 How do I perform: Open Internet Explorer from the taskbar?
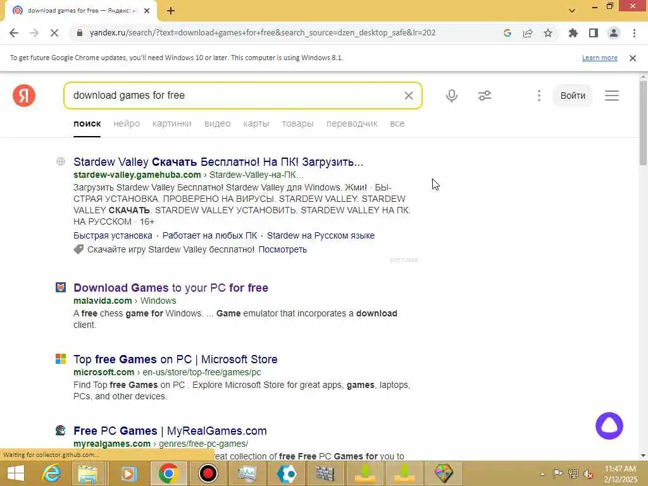coord(52,473)
